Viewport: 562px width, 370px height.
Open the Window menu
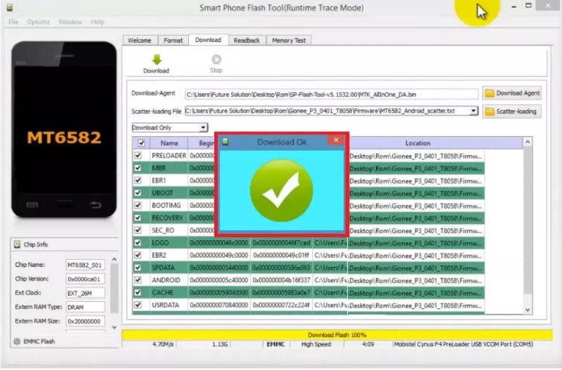[70, 22]
